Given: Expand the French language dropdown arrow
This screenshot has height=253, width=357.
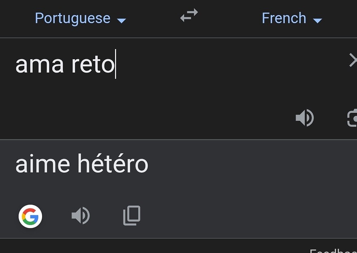Looking at the screenshot, I should (317, 20).
